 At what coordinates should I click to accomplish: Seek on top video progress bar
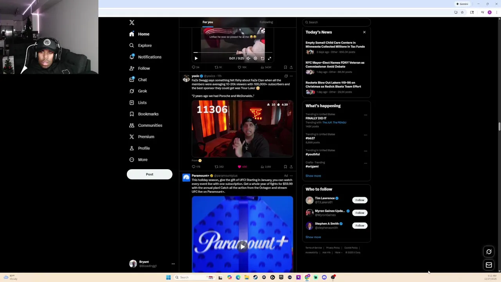pos(233,52)
